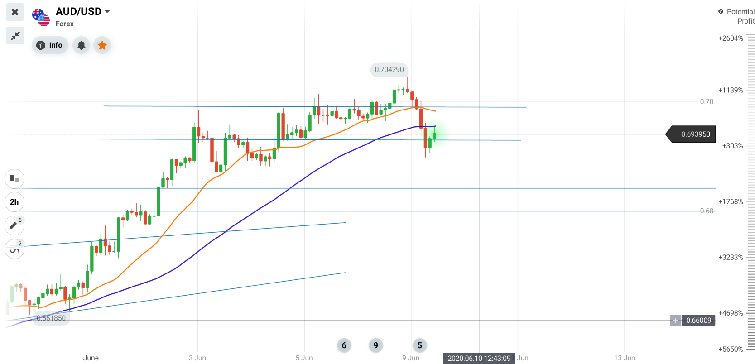The width and height of the screenshot is (755, 364).
Task: Close the AUD/USD chart panel
Action: click(x=15, y=12)
